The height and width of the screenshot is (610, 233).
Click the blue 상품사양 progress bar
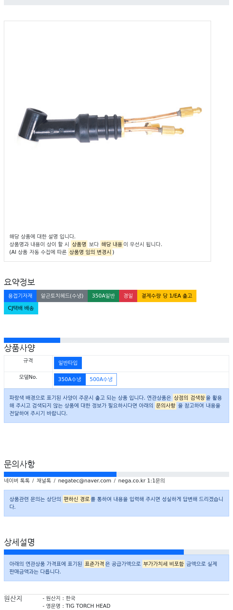coord(32,340)
